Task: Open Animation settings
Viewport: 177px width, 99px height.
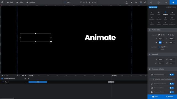Action: pos(152,18)
